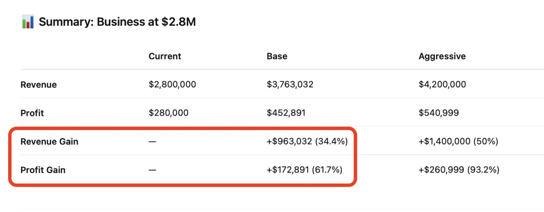The image size is (544, 212).
Task: Click the Profit Gain row label
Action: pyautogui.click(x=43, y=170)
